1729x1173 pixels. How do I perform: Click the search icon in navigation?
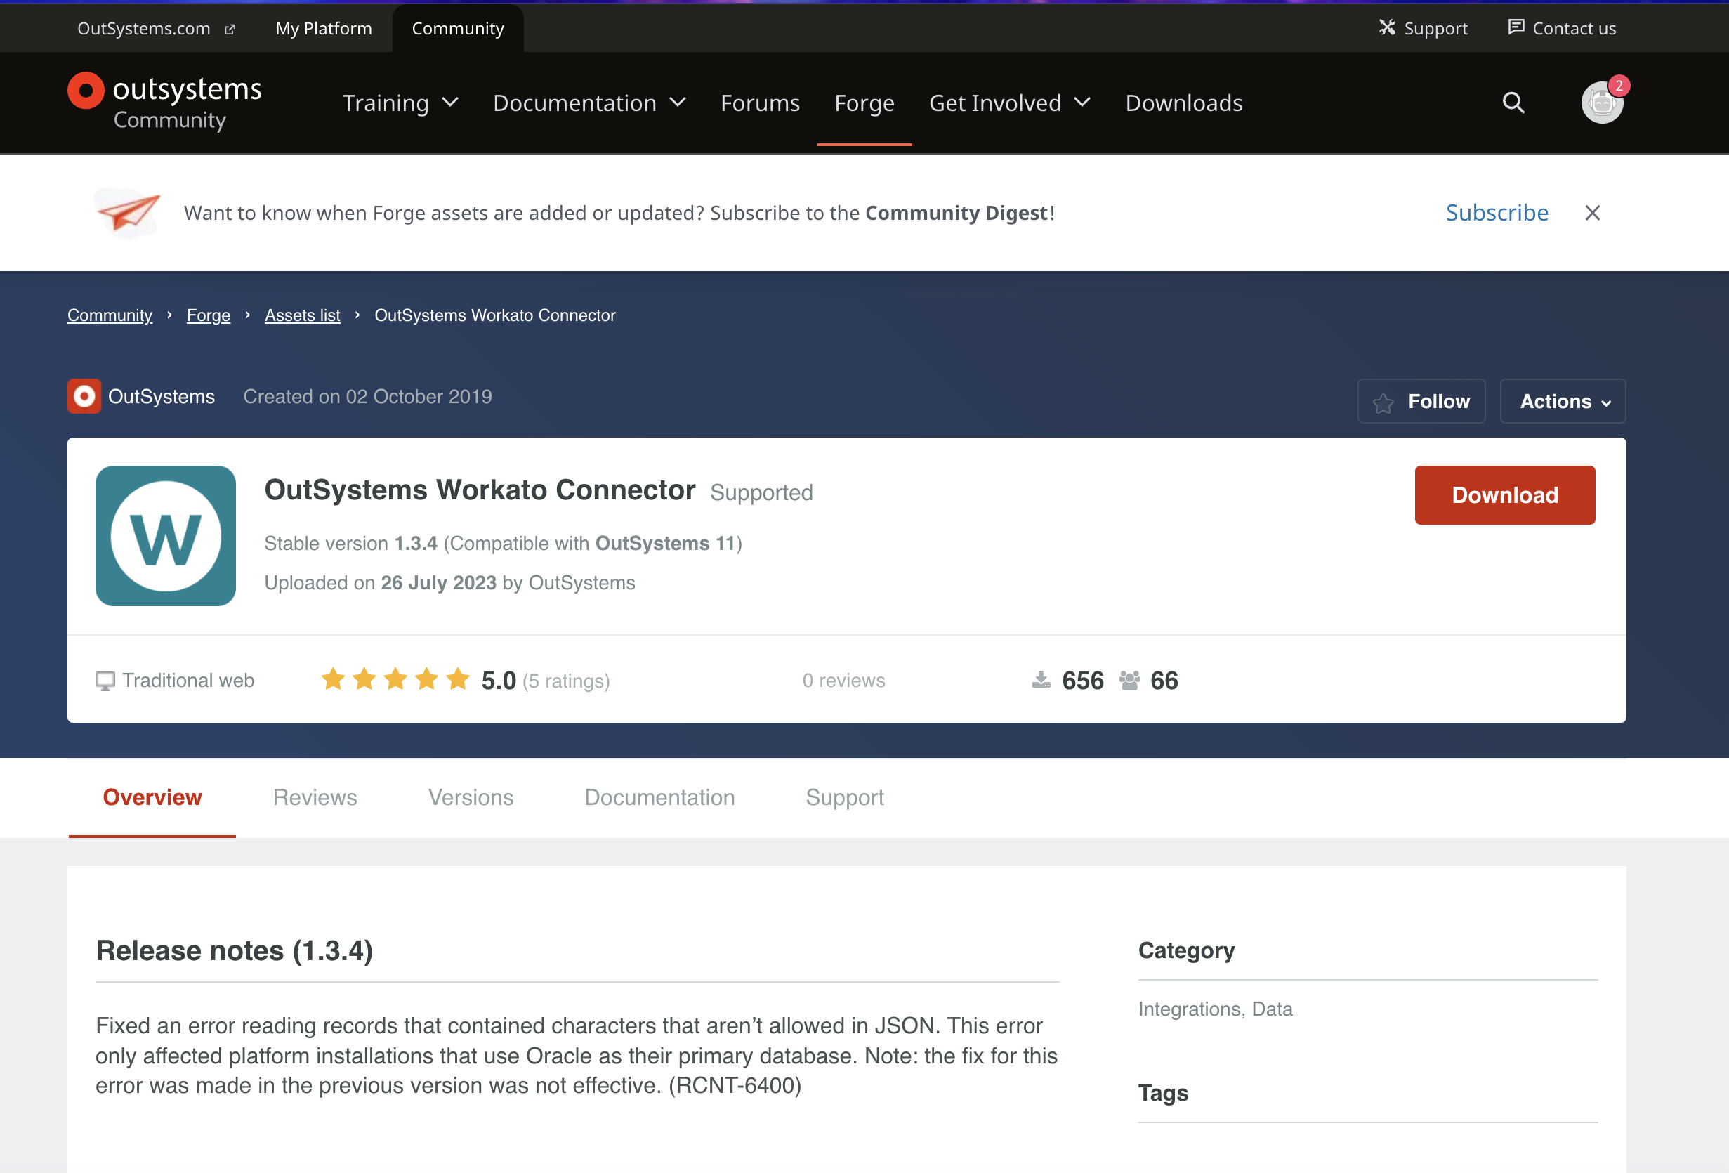[1516, 102]
